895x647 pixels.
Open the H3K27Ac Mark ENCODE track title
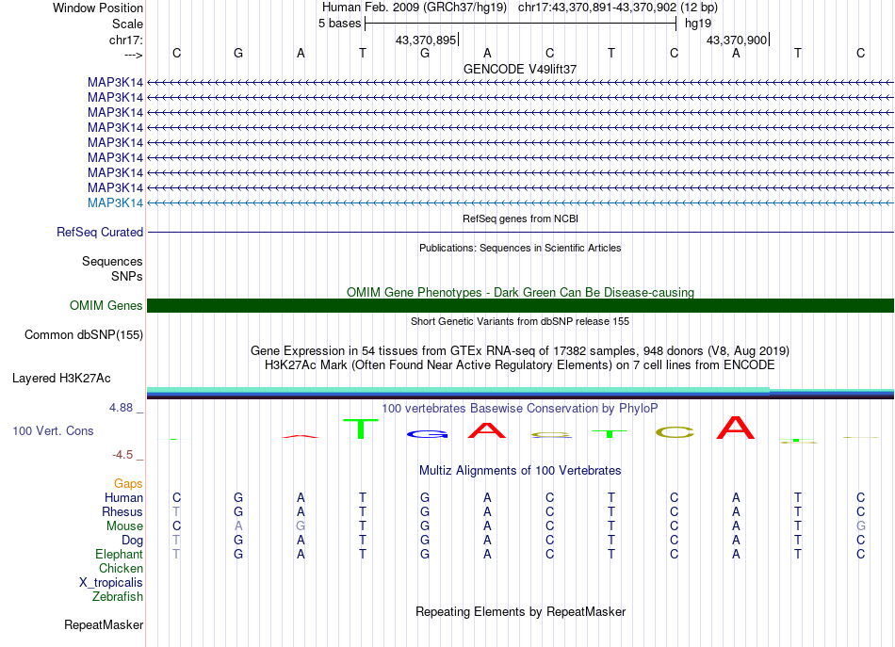point(520,365)
